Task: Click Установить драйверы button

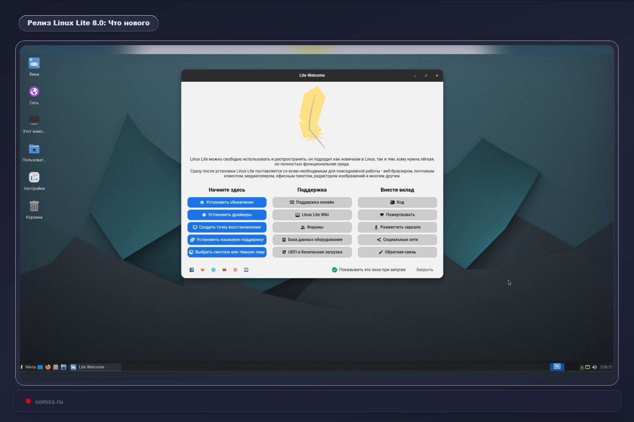Action: pyautogui.click(x=227, y=215)
